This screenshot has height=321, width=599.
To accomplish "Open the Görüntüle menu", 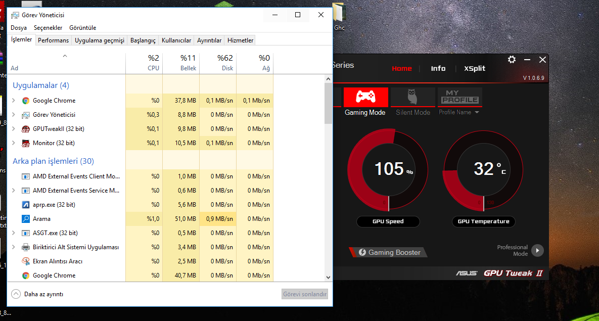I will pos(83,28).
